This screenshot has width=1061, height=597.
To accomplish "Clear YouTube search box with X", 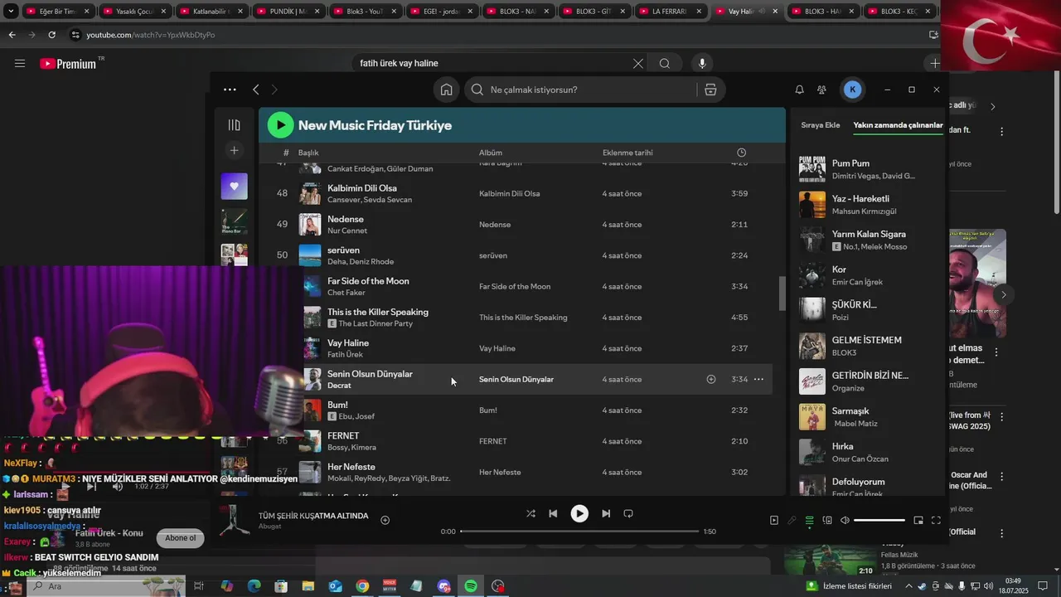I will [x=638, y=63].
